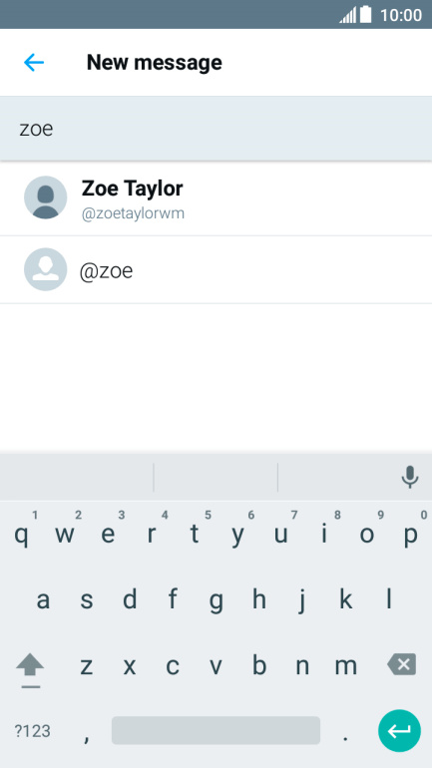Tap the shift arrow key

[x=30, y=669]
